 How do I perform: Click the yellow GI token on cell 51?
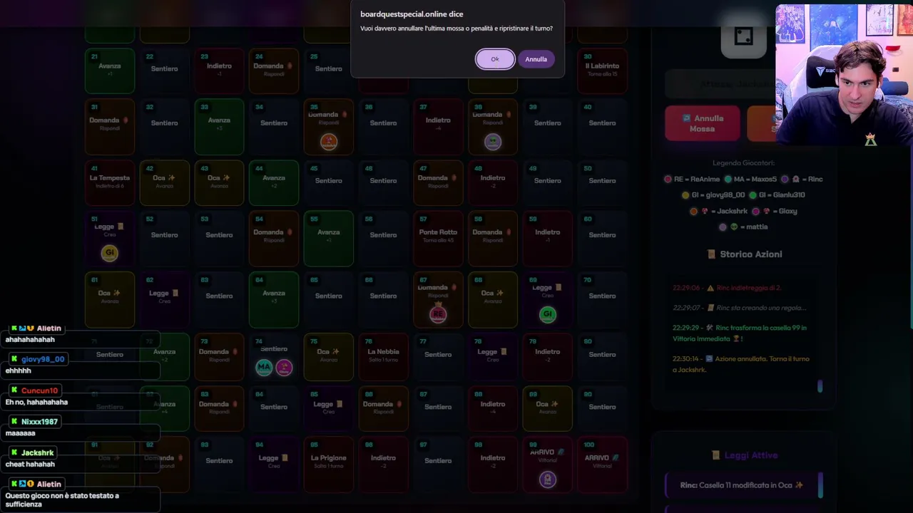(110, 253)
